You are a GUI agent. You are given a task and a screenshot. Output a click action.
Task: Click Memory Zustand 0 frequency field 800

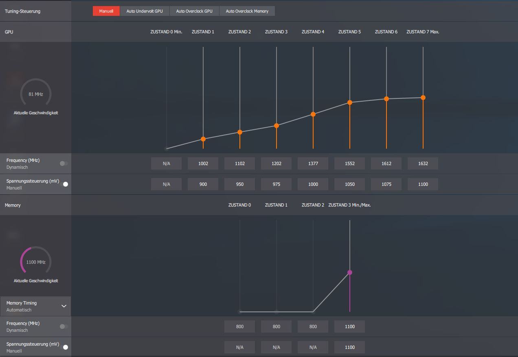(x=240, y=327)
